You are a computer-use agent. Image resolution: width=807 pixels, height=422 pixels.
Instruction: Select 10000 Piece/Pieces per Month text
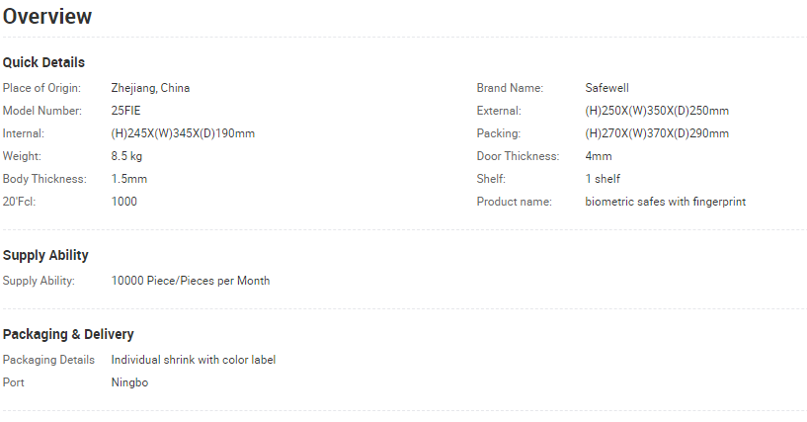point(191,281)
